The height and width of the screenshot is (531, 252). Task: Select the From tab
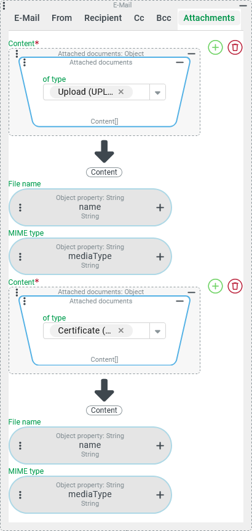[x=61, y=18]
